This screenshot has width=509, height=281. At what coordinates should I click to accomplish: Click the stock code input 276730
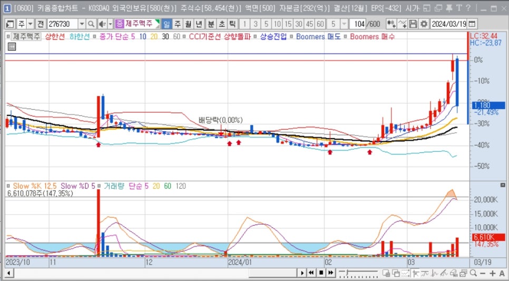[x=63, y=24]
